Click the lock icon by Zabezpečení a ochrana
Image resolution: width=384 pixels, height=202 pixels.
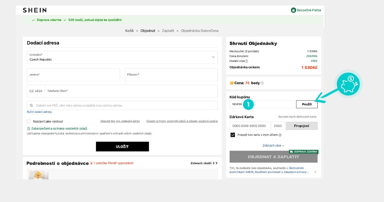coord(28,129)
